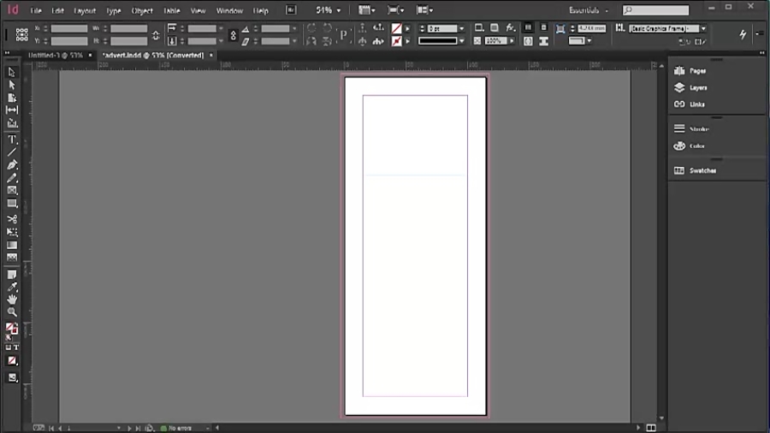Select the Selection tool arrow
The width and height of the screenshot is (770, 433).
click(12, 72)
